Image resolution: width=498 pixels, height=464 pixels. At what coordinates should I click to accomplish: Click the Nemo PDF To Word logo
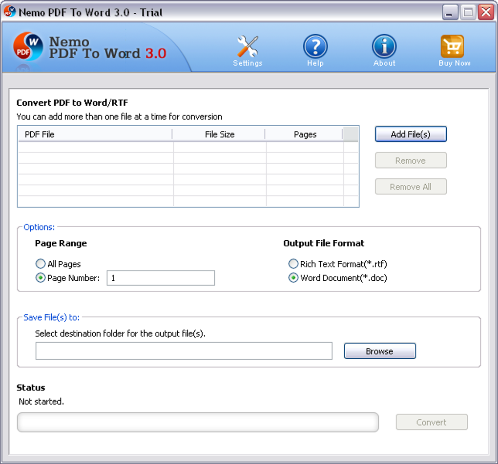(28, 47)
